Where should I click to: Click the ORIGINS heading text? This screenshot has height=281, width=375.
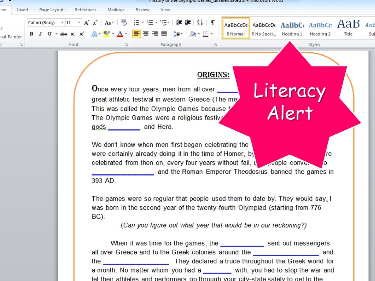pos(214,75)
